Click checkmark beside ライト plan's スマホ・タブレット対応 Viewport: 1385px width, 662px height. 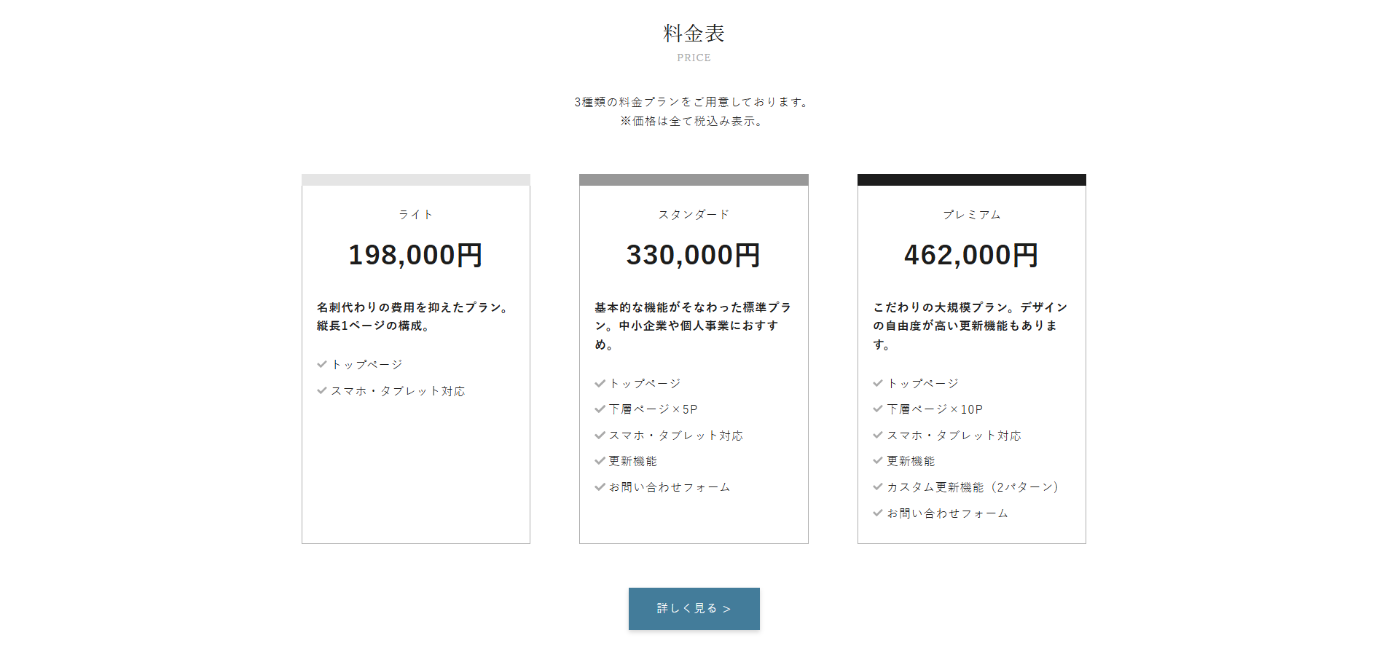[322, 390]
